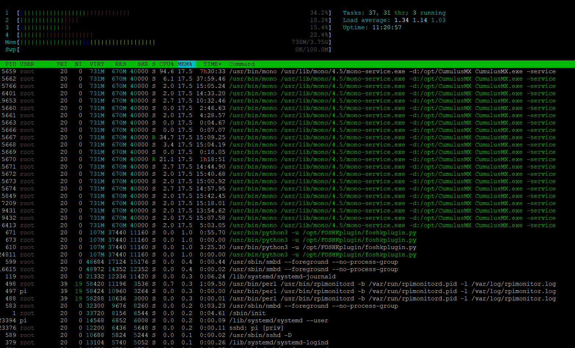This screenshot has height=348, width=575.
Task: Select the rpimonitord process owned by pi
Action: pos(147,291)
